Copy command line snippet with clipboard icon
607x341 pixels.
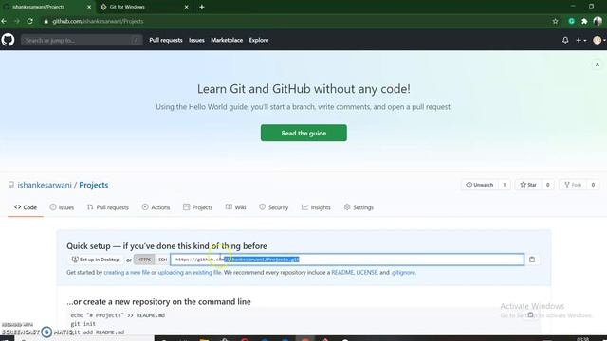pos(531,314)
